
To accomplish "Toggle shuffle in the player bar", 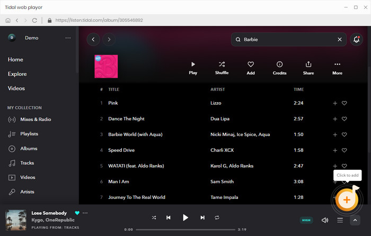I will click(154, 217).
